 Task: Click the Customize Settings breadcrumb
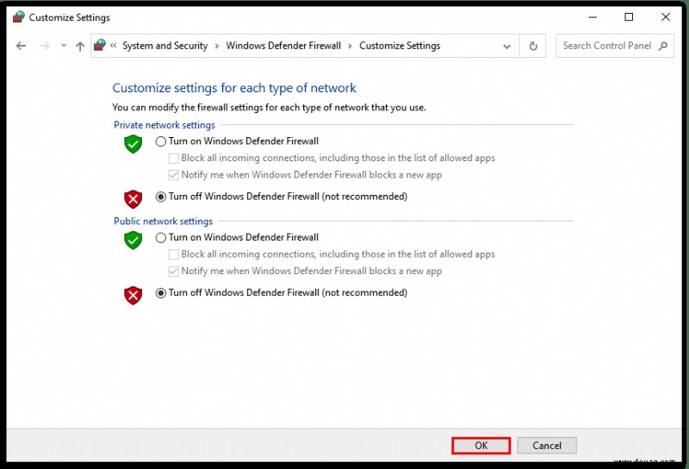(x=400, y=46)
